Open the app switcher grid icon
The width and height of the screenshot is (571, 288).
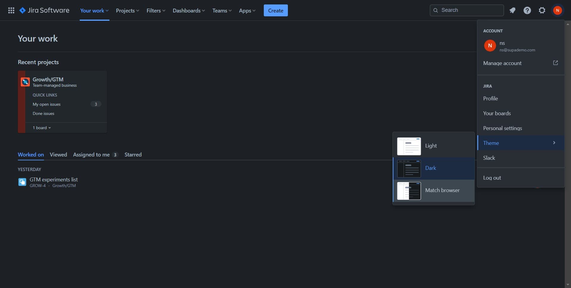tap(11, 10)
